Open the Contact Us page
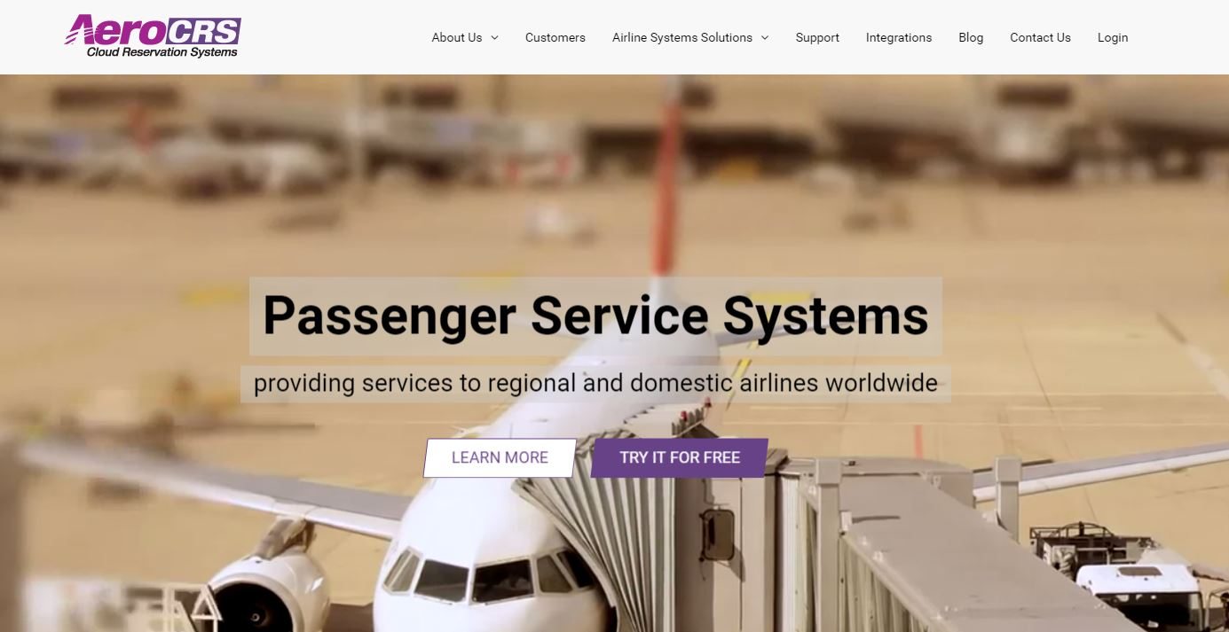Viewport: 1229px width, 632px height. [x=1040, y=37]
